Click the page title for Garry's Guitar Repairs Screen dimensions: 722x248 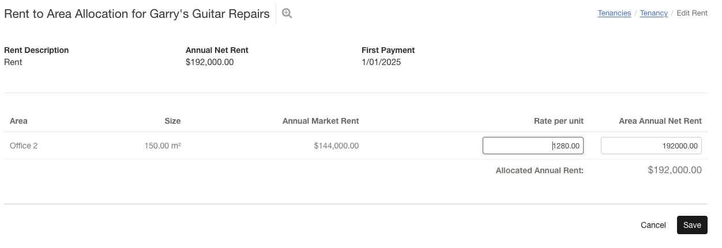click(x=137, y=14)
